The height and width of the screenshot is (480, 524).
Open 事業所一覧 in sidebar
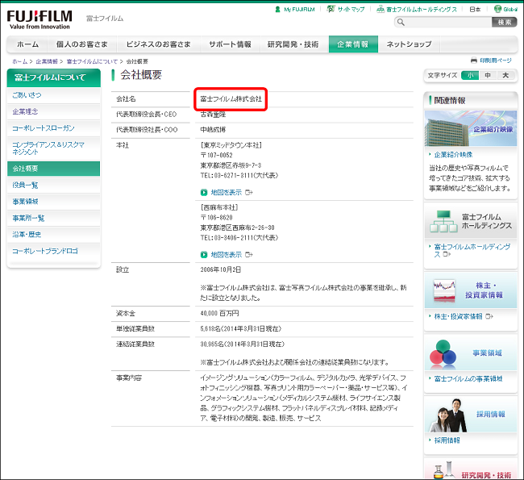click(53, 218)
